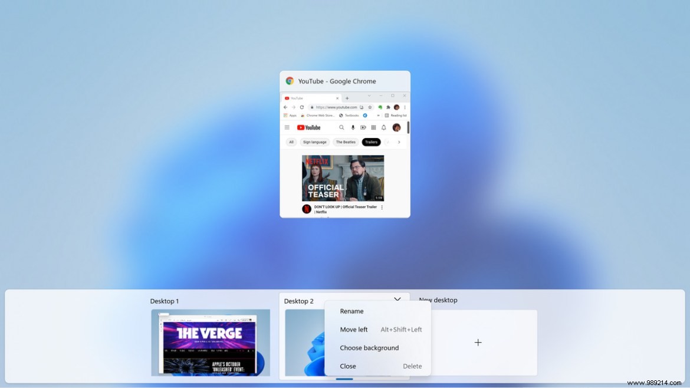Create a new desktop with the plus button

pyautogui.click(x=478, y=342)
